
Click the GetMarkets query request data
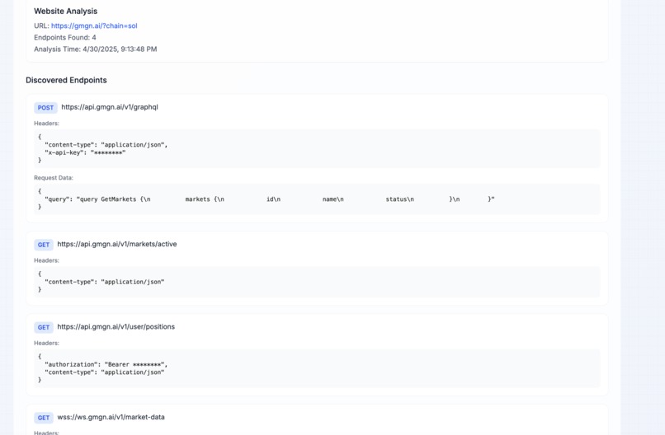270,199
